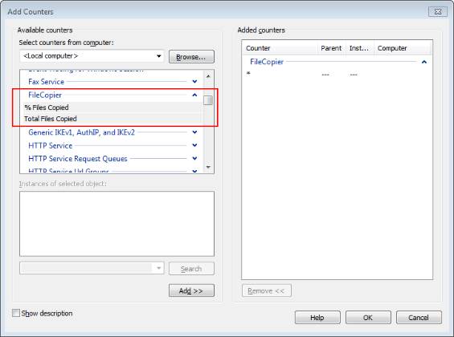Select Generic IKEv1, AuthIP, and IKEv2 entry
Screen dimensions: 454x337
pos(81,132)
